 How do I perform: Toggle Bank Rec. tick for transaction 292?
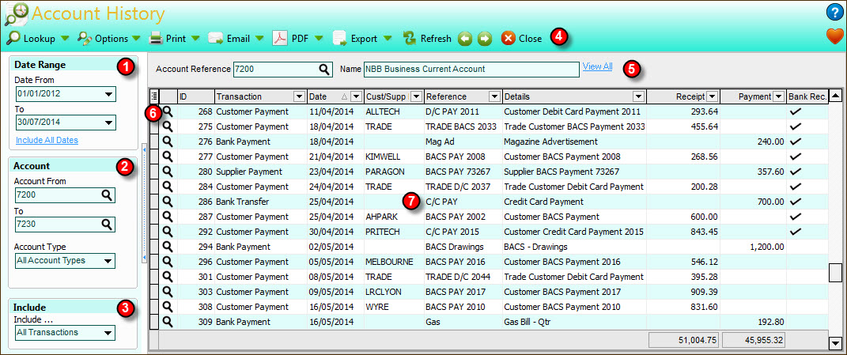(x=796, y=232)
